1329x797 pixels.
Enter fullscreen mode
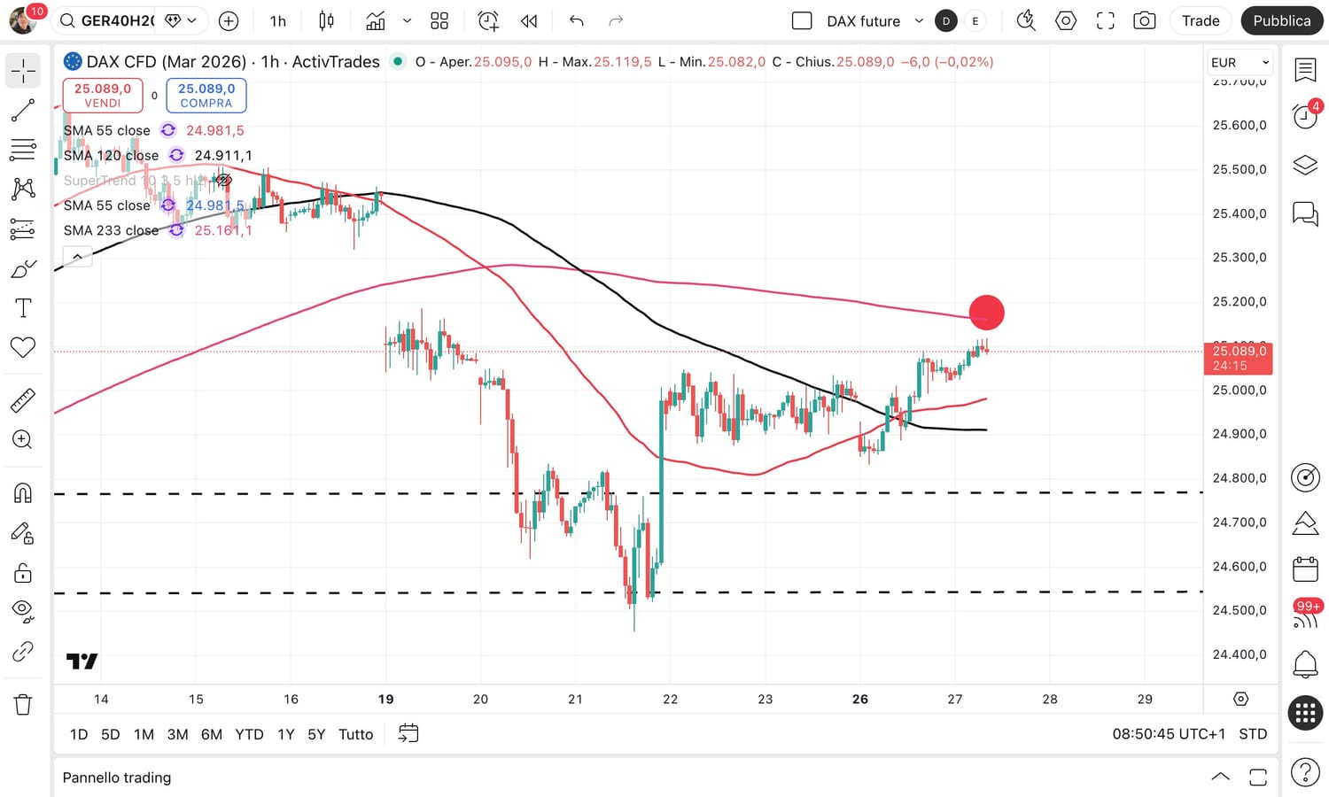[1106, 20]
